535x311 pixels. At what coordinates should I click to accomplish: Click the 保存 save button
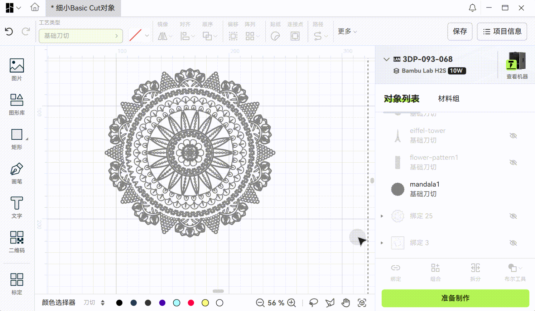[x=460, y=31]
